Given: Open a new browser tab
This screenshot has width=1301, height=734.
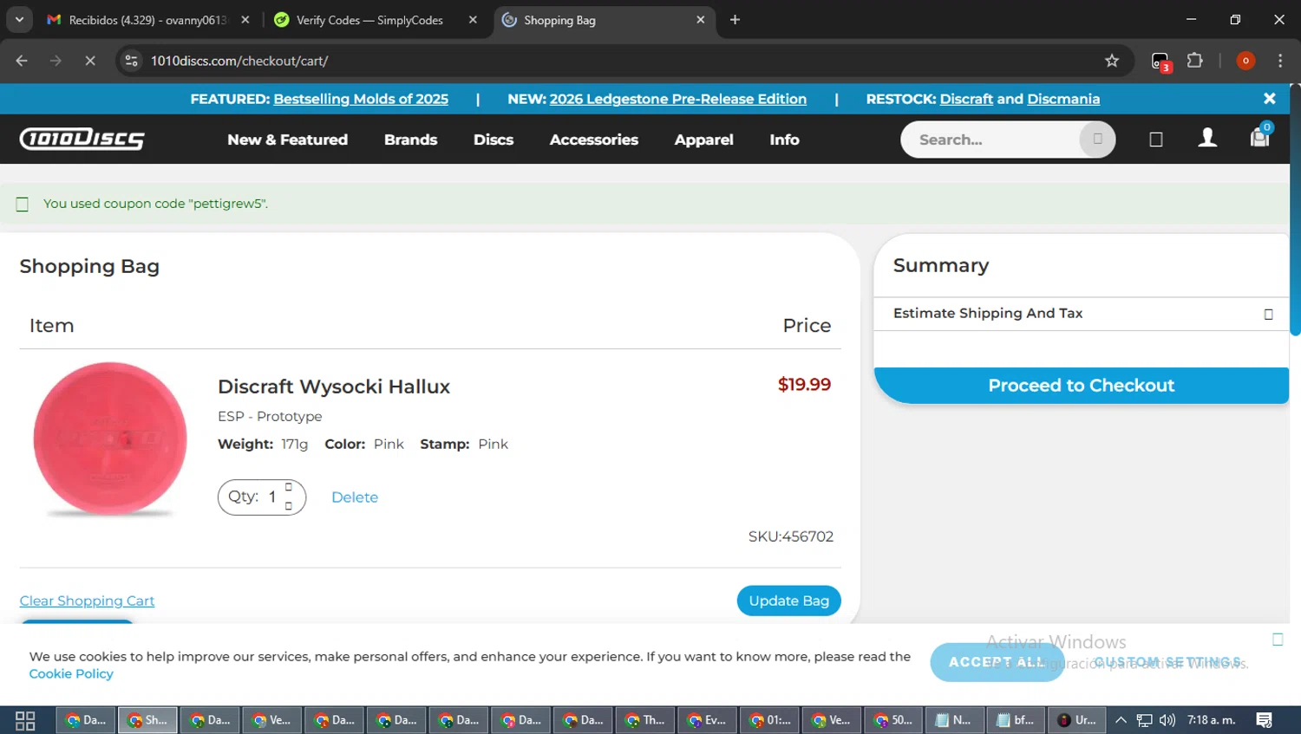Looking at the screenshot, I should 735,20.
